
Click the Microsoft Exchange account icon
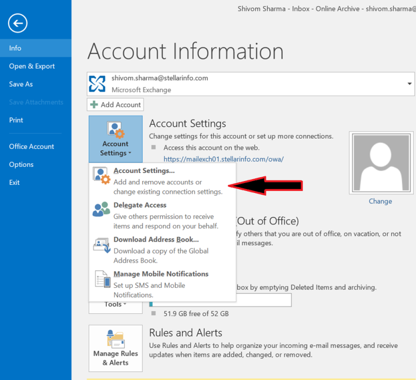(x=97, y=83)
